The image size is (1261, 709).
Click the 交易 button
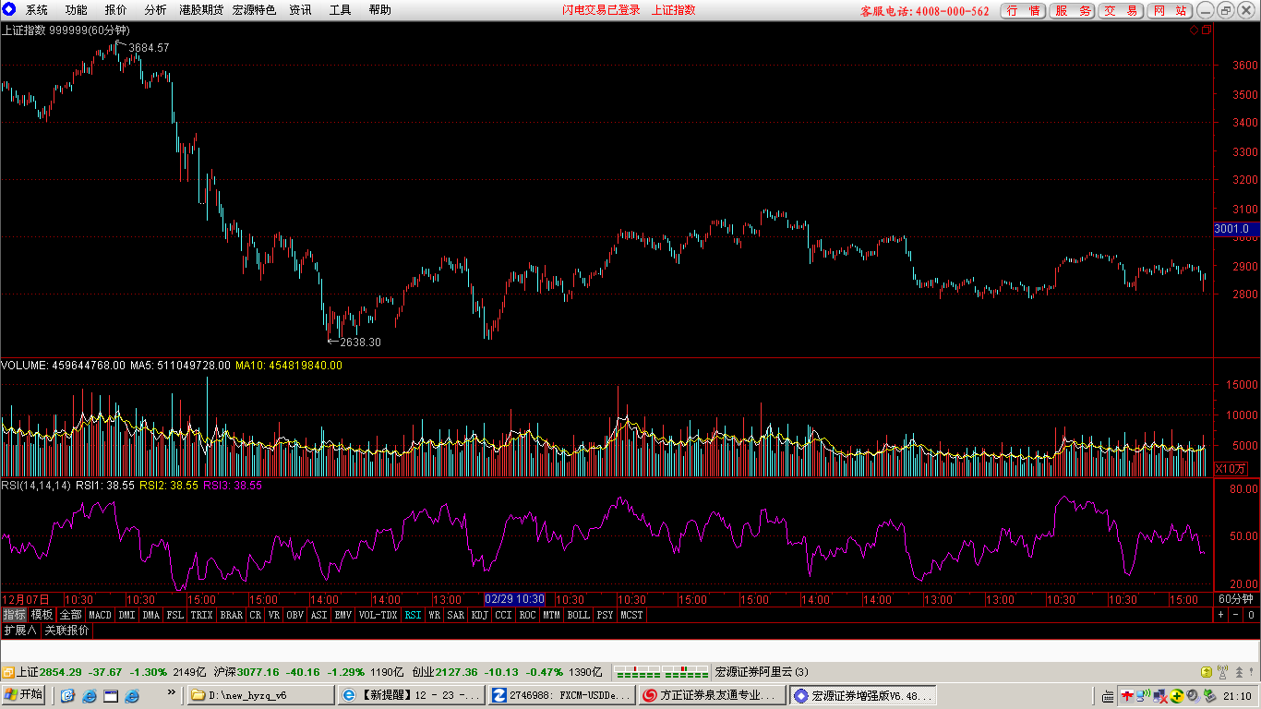point(1122,11)
